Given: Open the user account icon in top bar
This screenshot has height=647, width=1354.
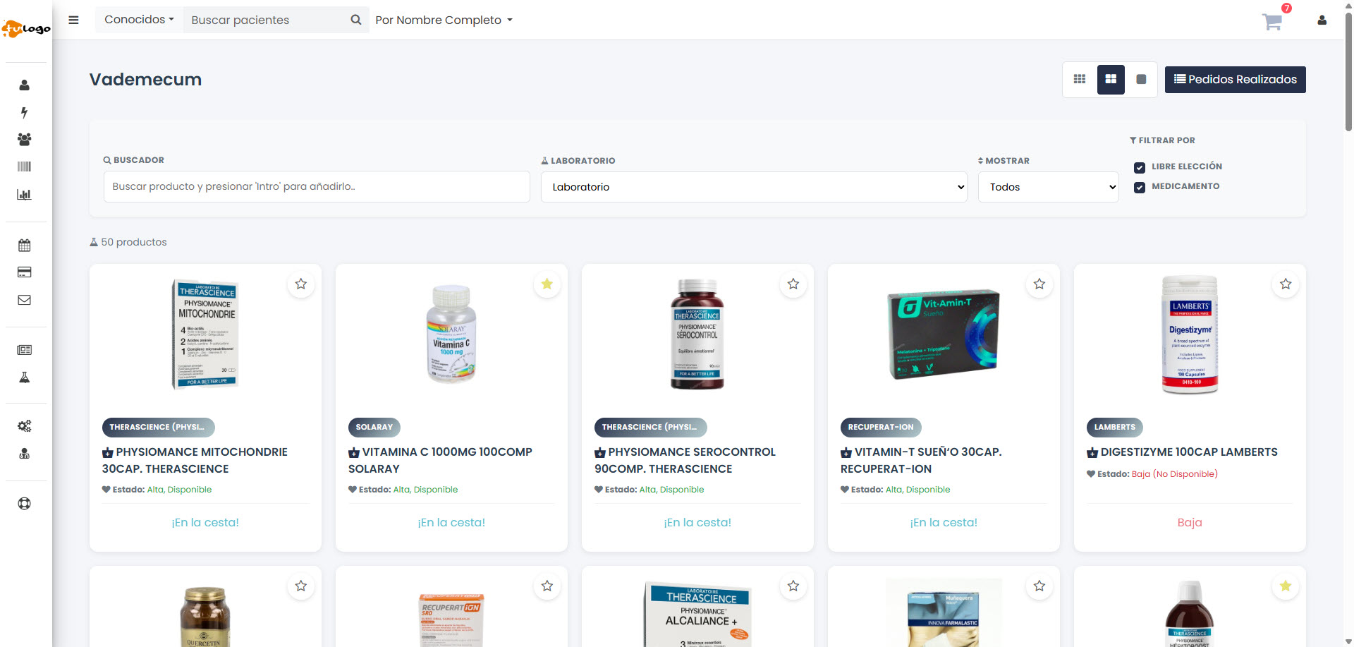Looking at the screenshot, I should 1322,20.
